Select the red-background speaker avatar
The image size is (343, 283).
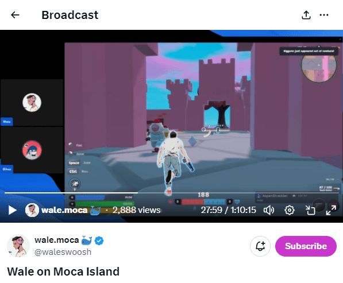click(32, 150)
